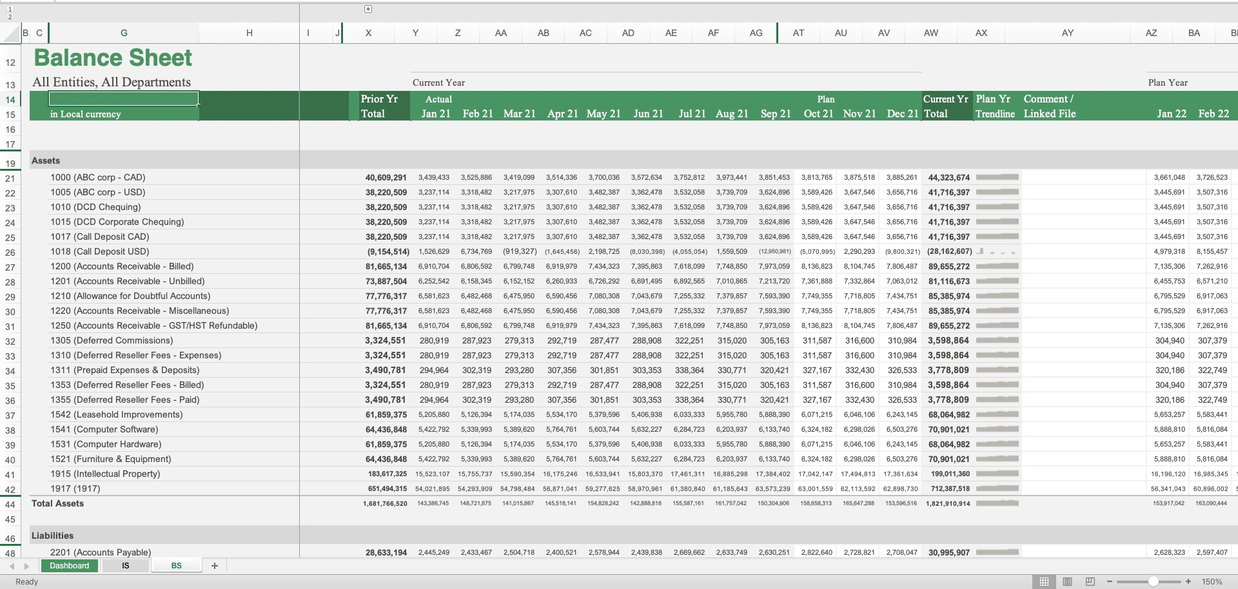1238x589 pixels.
Task: Expand hidden columns with the plus outline button
Action: pos(368,9)
